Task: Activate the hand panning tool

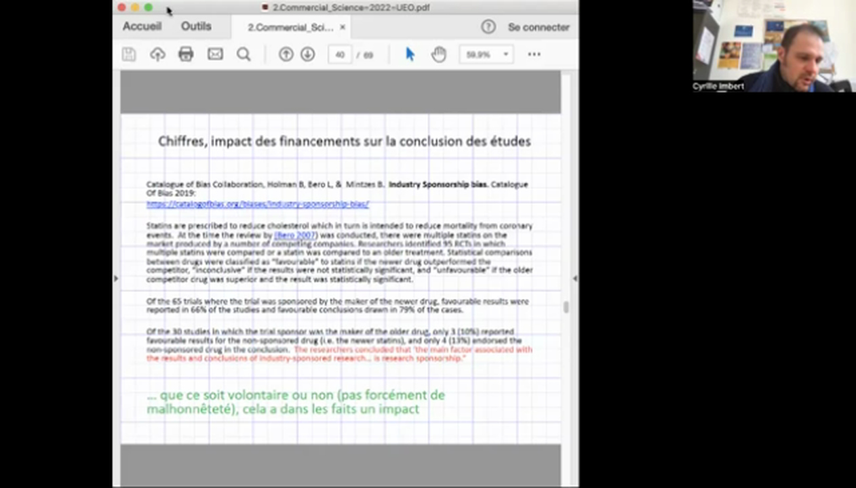Action: [x=438, y=54]
